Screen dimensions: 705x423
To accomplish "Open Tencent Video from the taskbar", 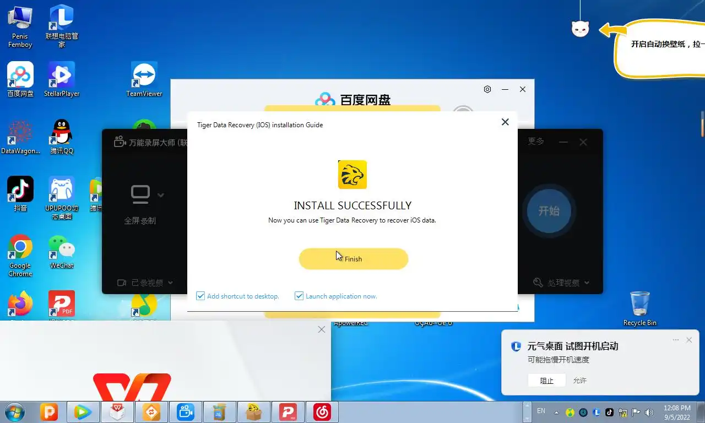I will [83, 412].
